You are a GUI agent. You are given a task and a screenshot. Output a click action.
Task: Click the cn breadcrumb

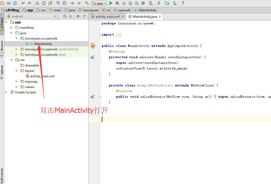pyautogui.click(x=106, y=10)
